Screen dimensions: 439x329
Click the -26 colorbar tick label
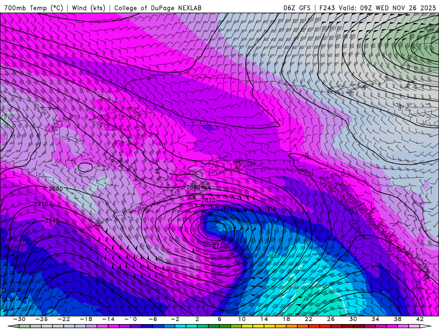click(41, 319)
